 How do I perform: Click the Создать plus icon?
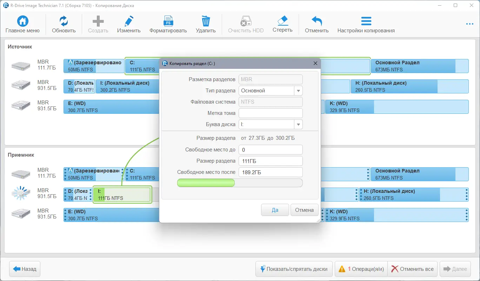coord(98,21)
